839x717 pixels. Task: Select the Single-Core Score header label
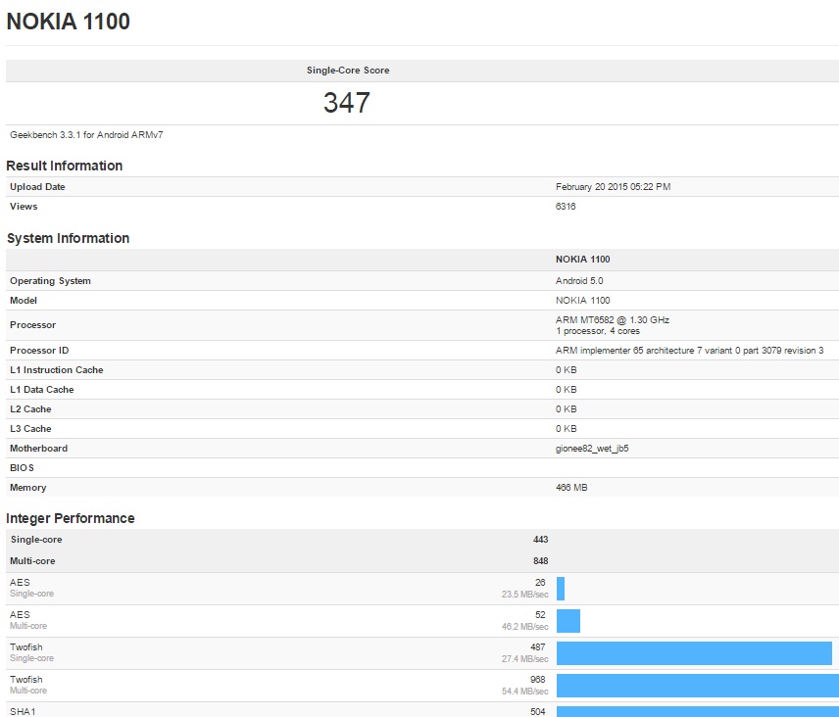pos(348,71)
